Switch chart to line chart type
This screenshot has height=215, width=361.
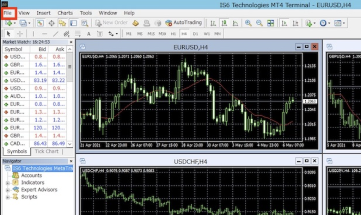click(235, 23)
